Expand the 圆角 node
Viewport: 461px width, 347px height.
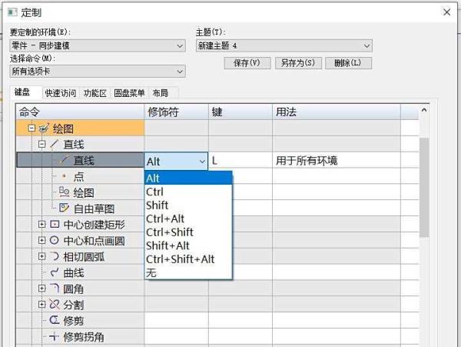[x=42, y=288]
